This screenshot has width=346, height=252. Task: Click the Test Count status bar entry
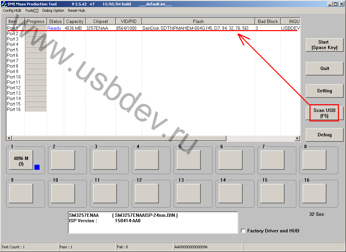point(29,247)
